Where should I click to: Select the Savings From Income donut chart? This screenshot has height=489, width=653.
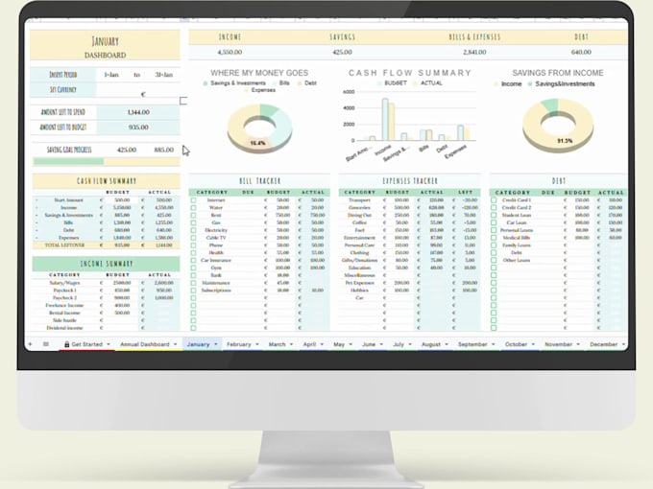(x=558, y=125)
